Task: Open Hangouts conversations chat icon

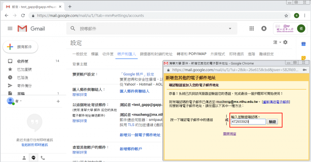Action: pos(34,158)
